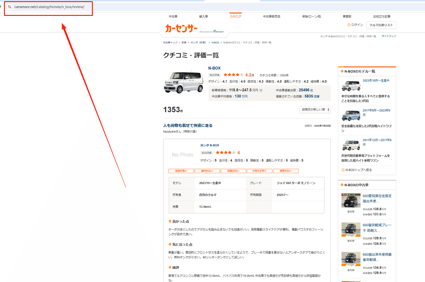The image size is (425, 282).
Task: Open the 2023年10月〜生産中 model link
Action: click(376, 81)
